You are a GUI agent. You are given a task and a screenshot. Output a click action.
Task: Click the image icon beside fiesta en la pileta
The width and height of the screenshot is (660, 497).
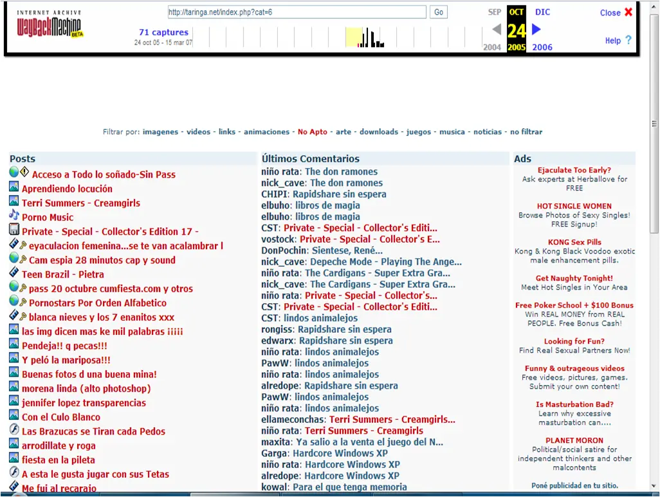tap(14, 458)
